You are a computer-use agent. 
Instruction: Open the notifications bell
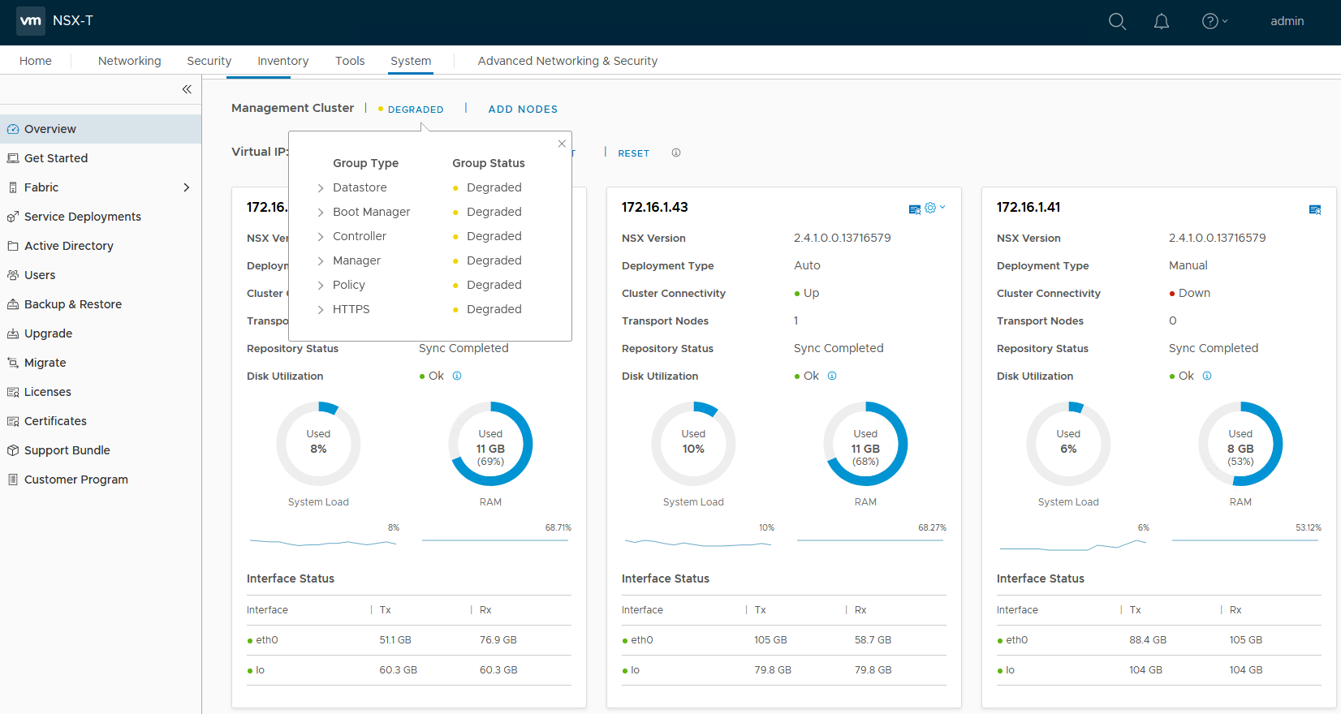(x=1162, y=22)
